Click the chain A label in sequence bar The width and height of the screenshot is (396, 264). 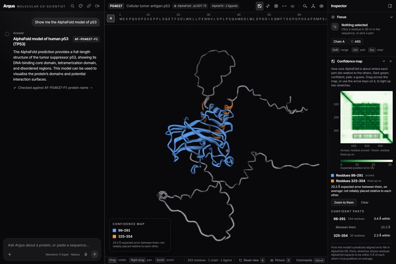pyautogui.click(x=111, y=18)
